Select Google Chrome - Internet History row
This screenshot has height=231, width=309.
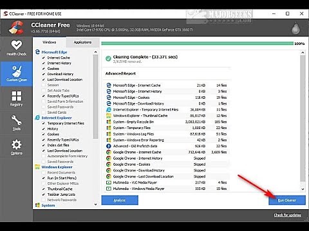(x=167, y=158)
